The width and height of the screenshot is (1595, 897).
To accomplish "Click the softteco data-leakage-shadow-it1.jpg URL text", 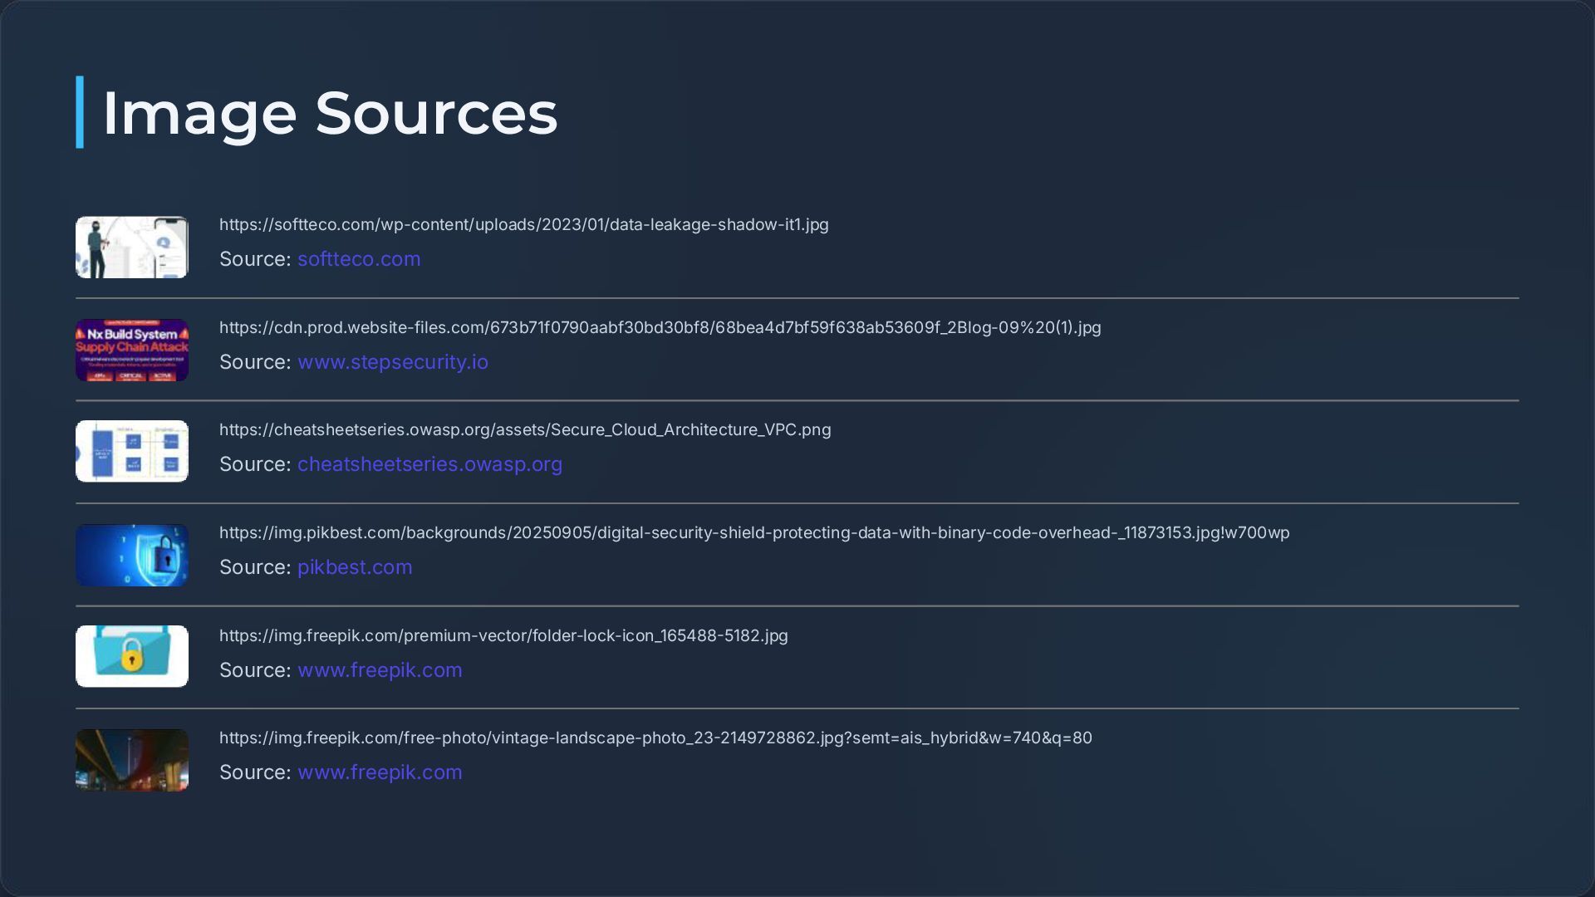I will pos(523,225).
